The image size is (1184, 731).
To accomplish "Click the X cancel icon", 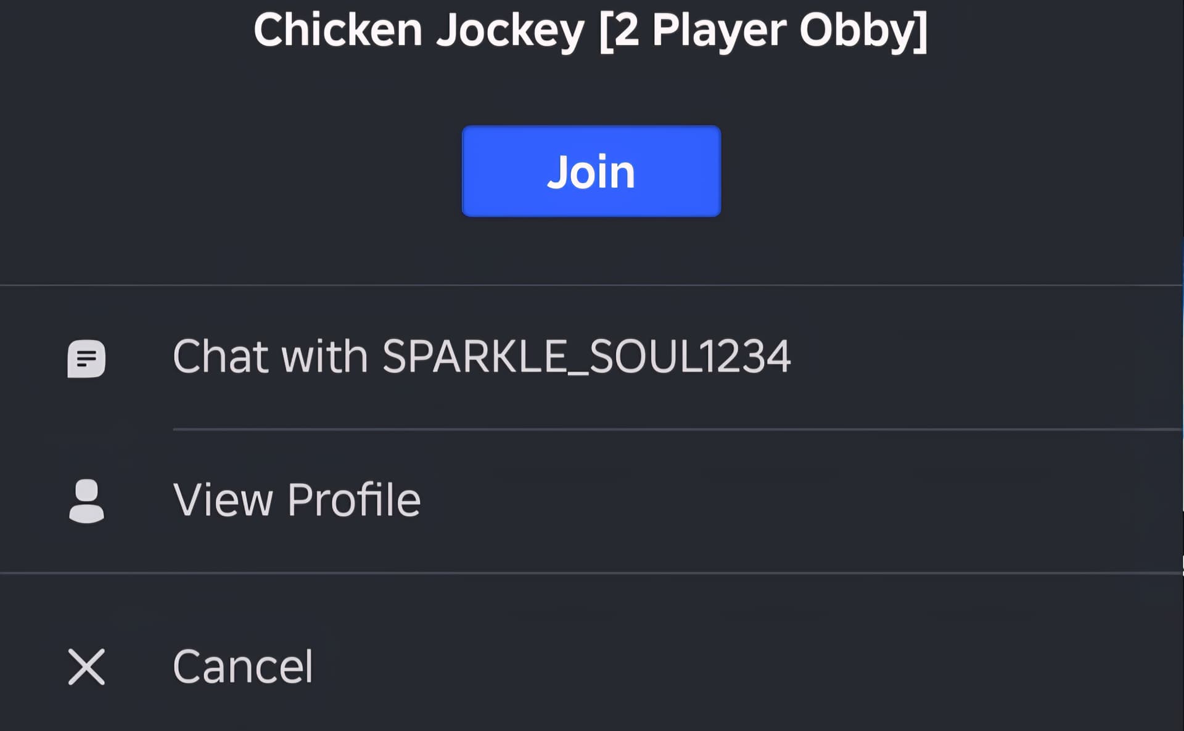I will 86,666.
